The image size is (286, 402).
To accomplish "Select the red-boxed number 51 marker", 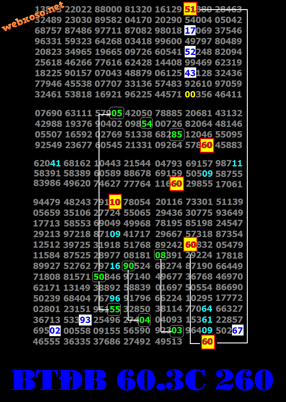I will point(190,9).
